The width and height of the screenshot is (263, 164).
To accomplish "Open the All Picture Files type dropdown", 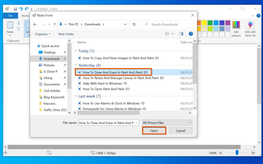I will tap(167, 123).
